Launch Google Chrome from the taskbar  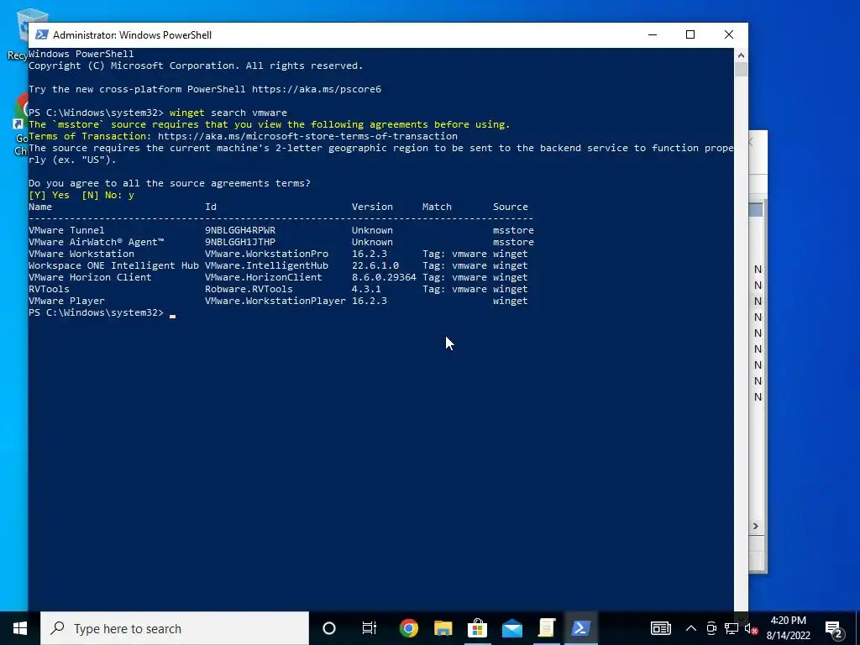(409, 628)
